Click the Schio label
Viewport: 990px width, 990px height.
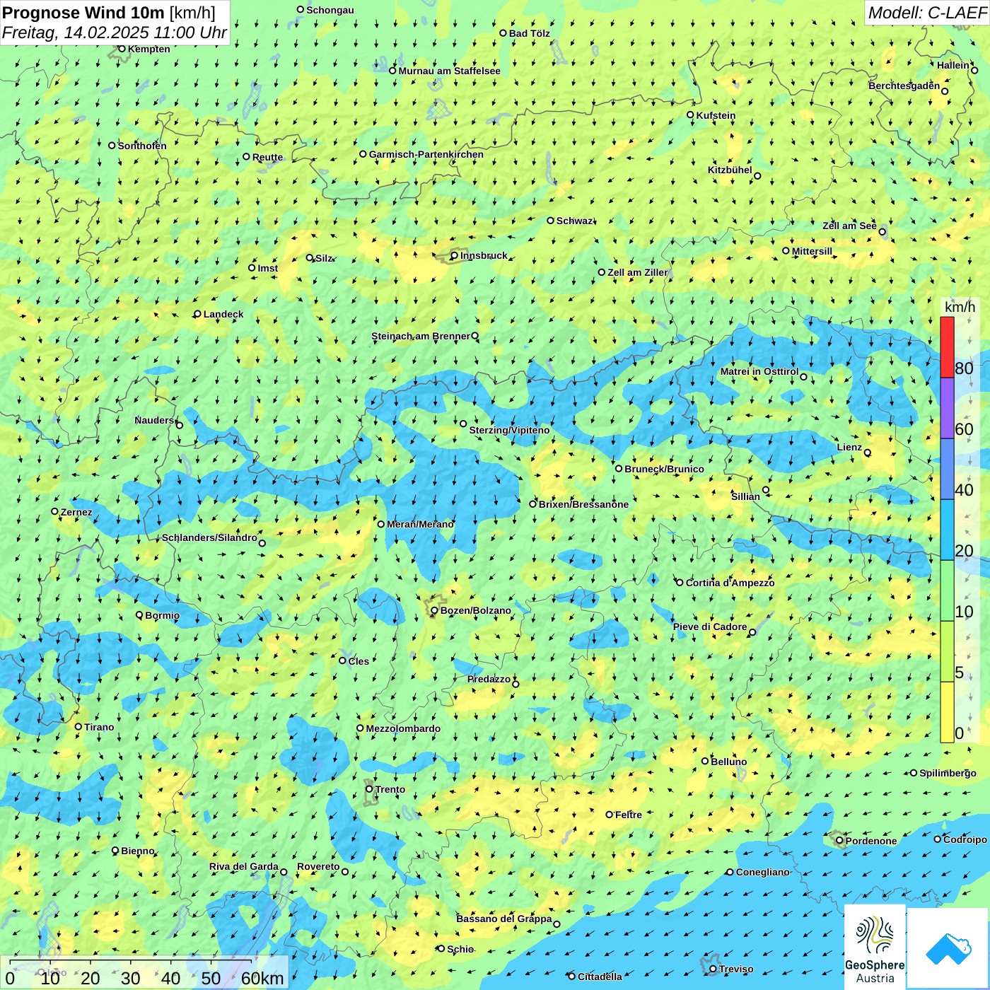460,949
